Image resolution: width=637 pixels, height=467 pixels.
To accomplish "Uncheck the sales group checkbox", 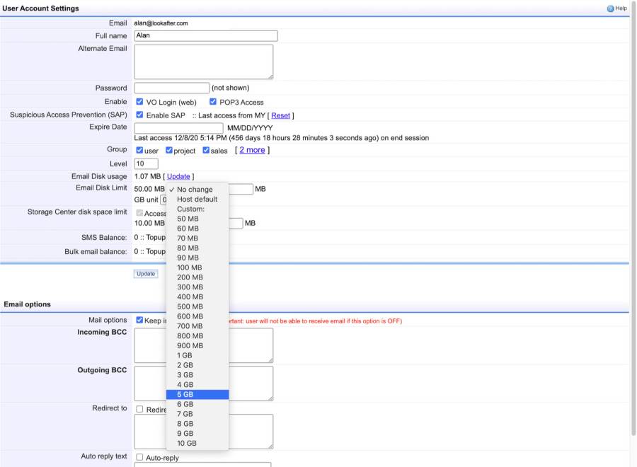I will [206, 150].
